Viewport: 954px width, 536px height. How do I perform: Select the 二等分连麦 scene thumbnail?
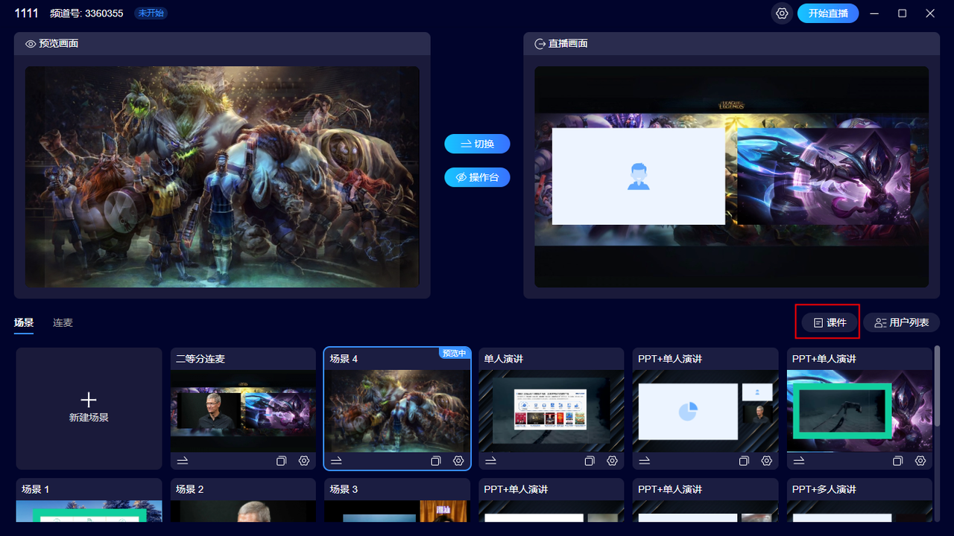pyautogui.click(x=244, y=411)
